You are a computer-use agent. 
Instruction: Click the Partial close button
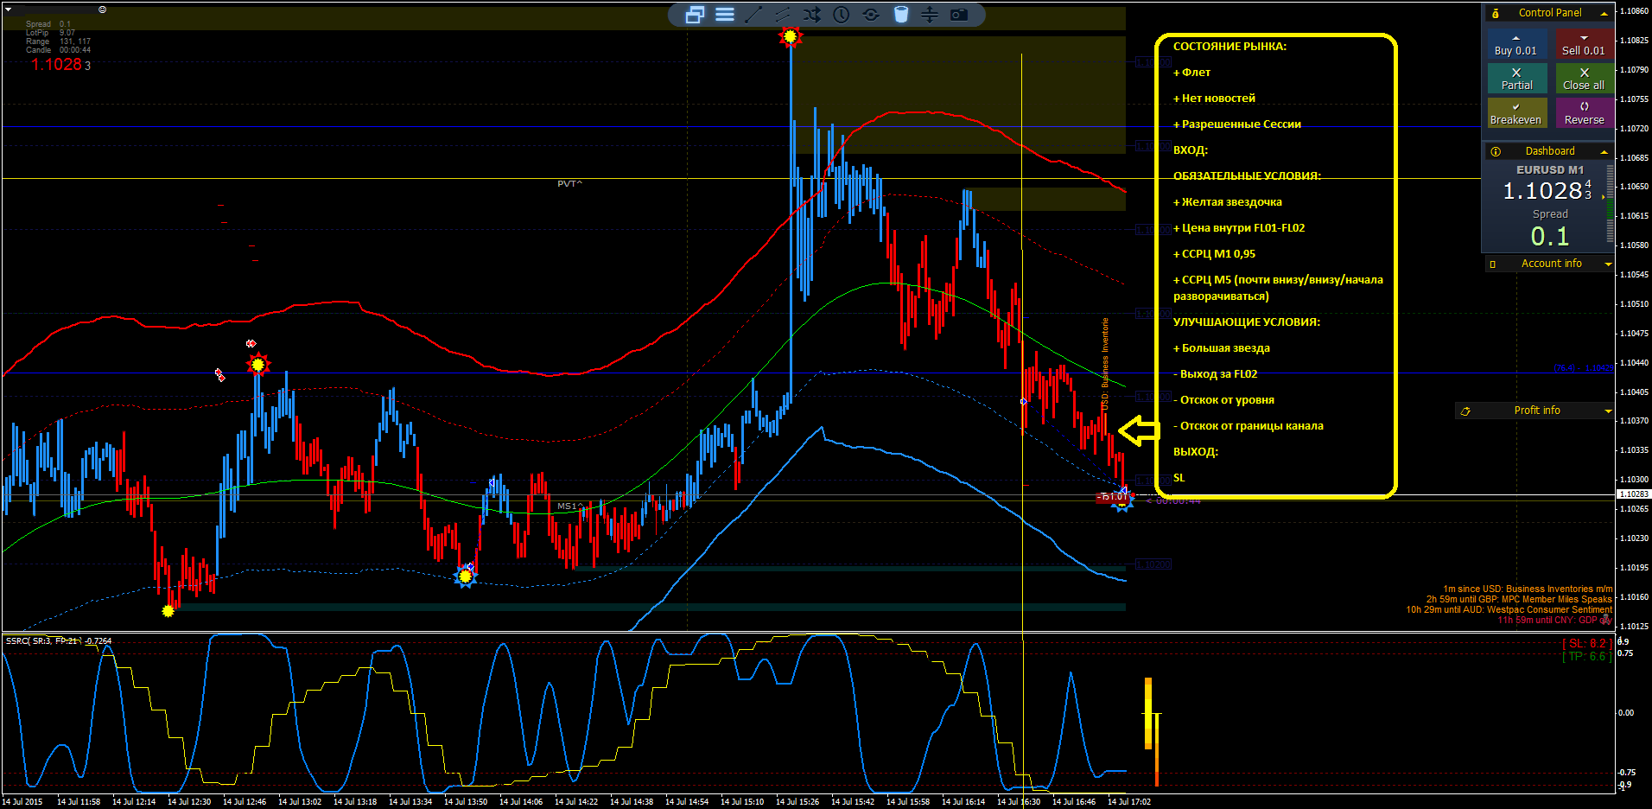click(x=1516, y=80)
